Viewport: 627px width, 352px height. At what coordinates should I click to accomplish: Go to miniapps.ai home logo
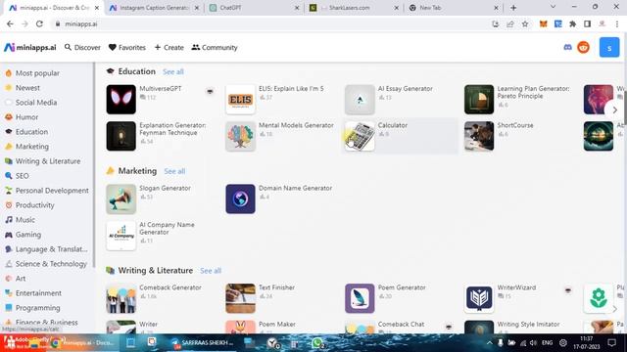(x=30, y=48)
